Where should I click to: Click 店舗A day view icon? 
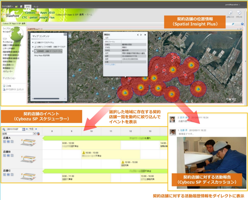click(x=5, y=142)
